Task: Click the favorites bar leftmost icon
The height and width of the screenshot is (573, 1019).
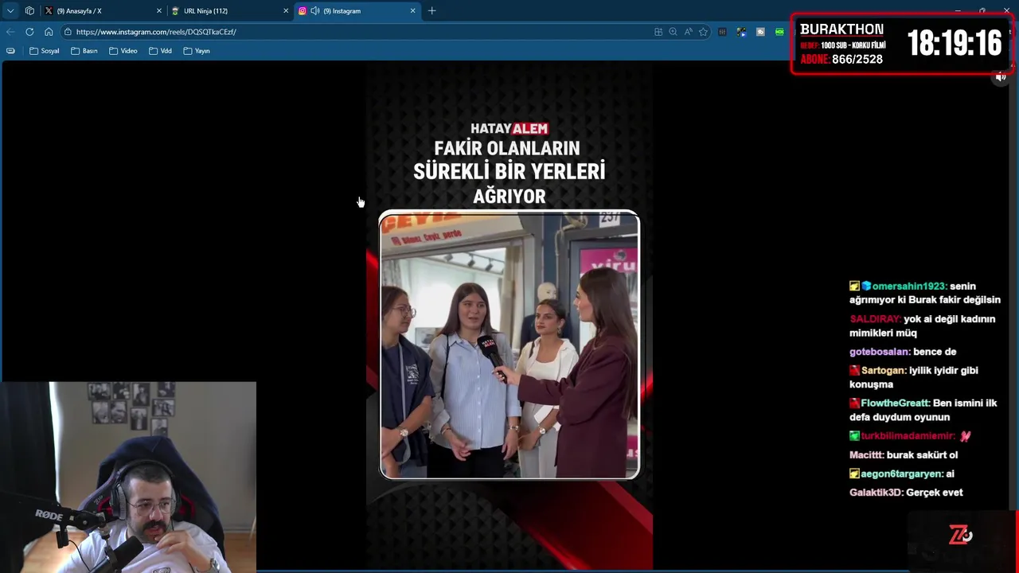Action: [10, 51]
